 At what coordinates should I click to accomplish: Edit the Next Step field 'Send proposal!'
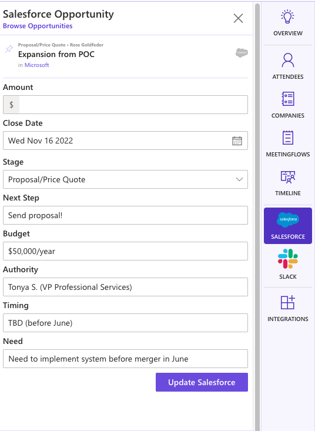coord(125,215)
